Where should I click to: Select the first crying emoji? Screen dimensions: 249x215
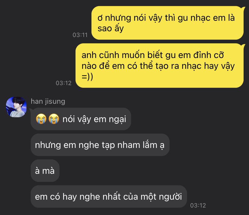click(41, 119)
